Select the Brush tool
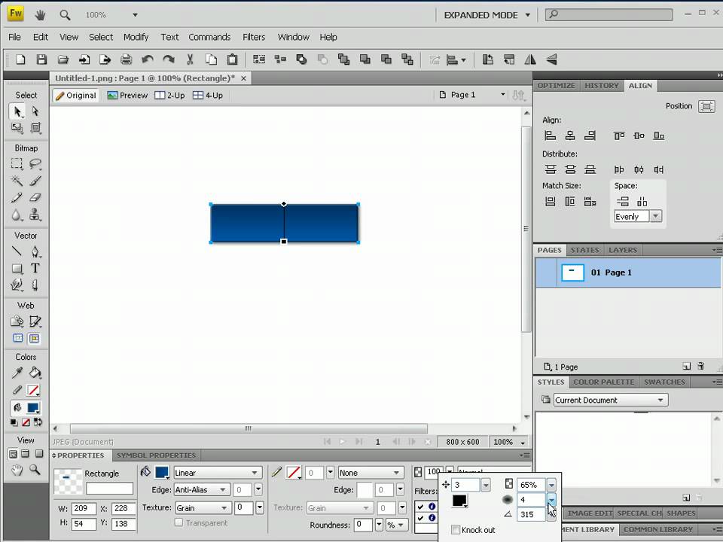 35,181
